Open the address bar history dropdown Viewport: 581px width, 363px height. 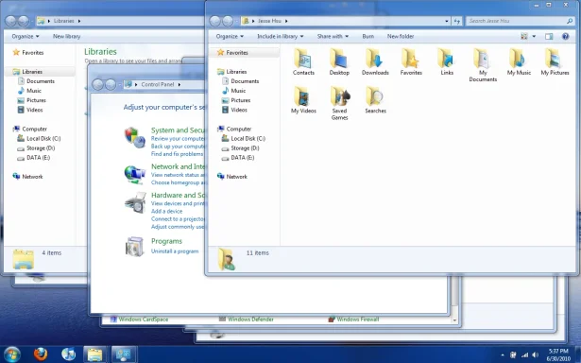[x=447, y=21]
